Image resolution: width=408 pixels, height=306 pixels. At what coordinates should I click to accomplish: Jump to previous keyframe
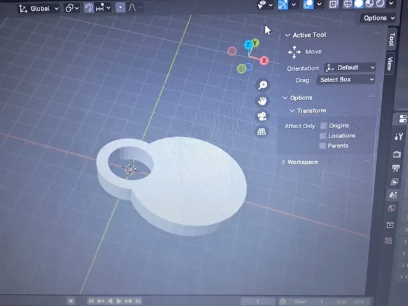click(101, 301)
